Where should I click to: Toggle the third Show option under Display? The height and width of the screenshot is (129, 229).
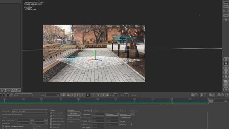point(51,119)
